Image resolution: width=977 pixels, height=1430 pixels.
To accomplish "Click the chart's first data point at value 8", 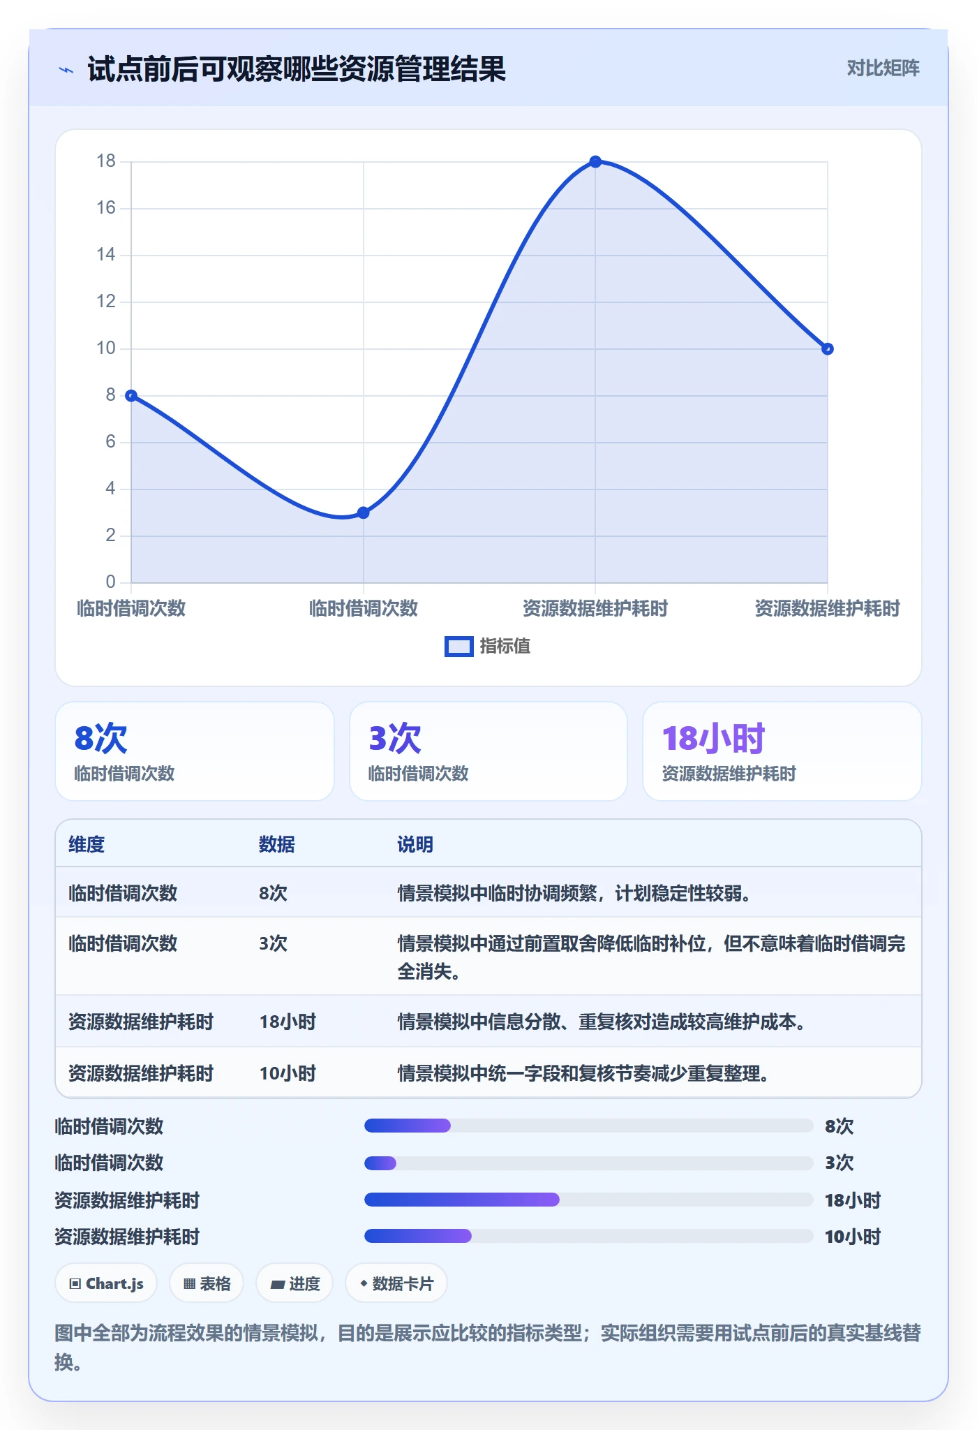I will click(131, 396).
